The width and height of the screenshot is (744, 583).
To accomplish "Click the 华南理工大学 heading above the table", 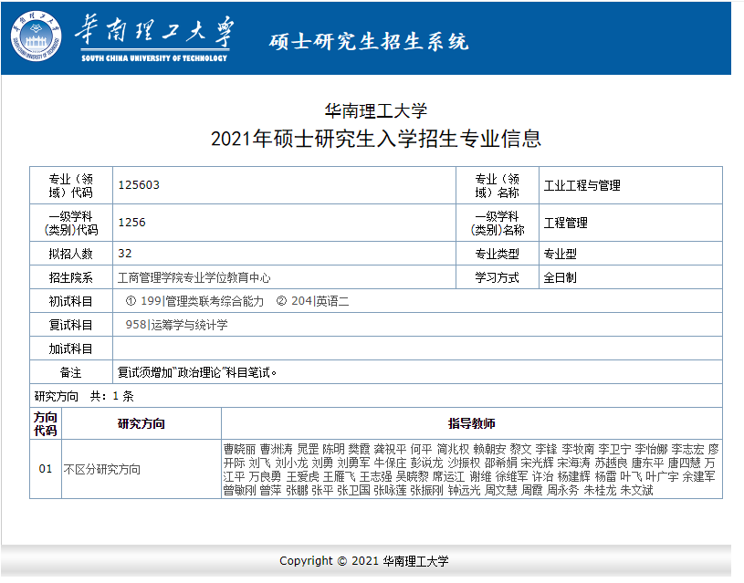I will click(x=376, y=111).
